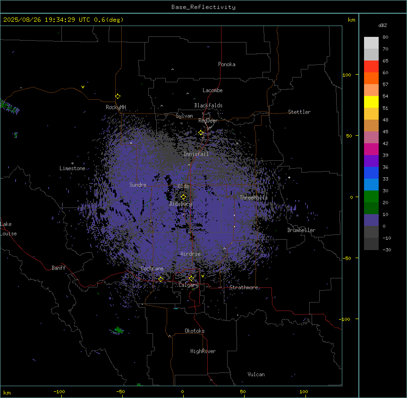
Task: Click the white plus marker north of Drumheller
Action: [289, 177]
